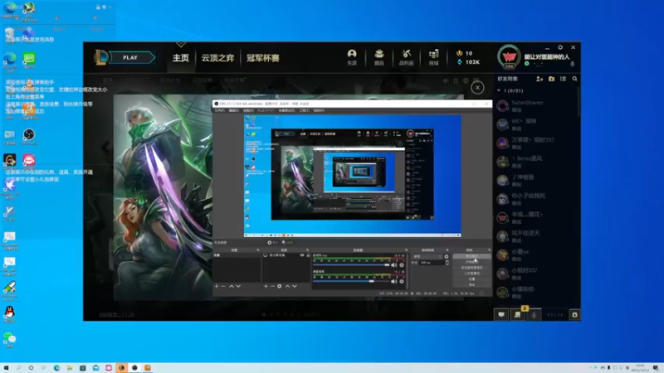664x373 pixels.
Task: Click the settings button in OBS controls
Action: [x=471, y=279]
